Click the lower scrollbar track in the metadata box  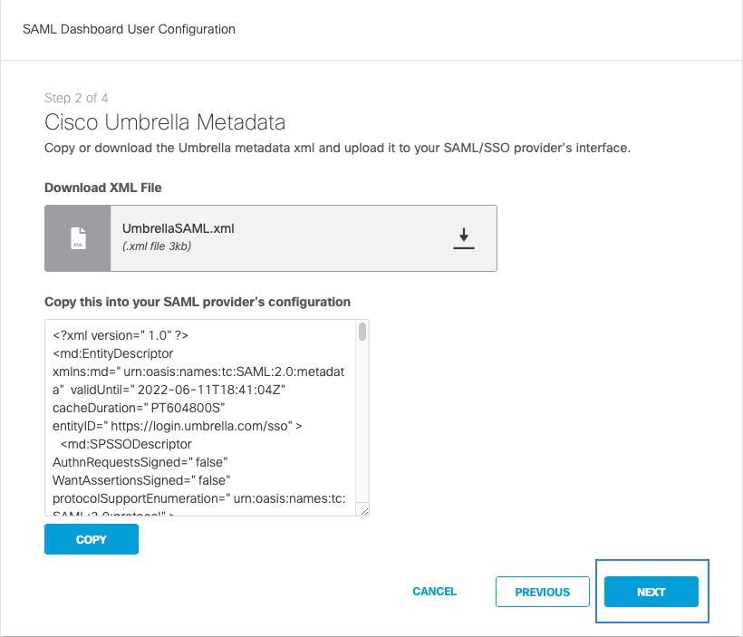pyautogui.click(x=362, y=435)
